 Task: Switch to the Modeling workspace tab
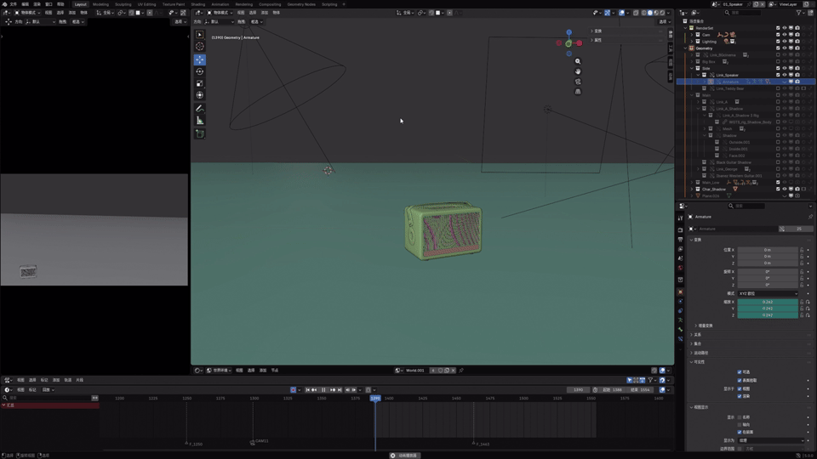(100, 4)
